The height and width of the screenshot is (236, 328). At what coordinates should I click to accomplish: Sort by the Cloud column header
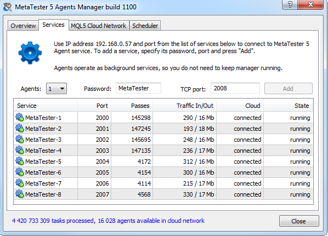240,106
